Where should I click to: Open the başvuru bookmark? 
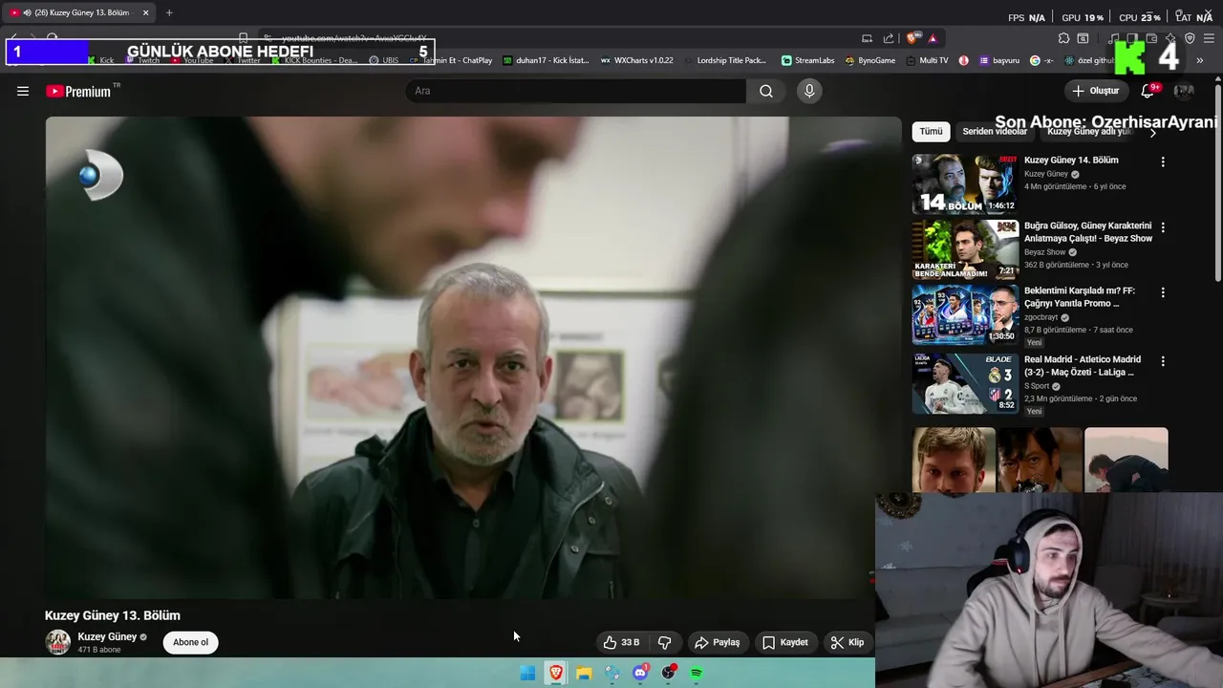pyautogui.click(x=999, y=60)
